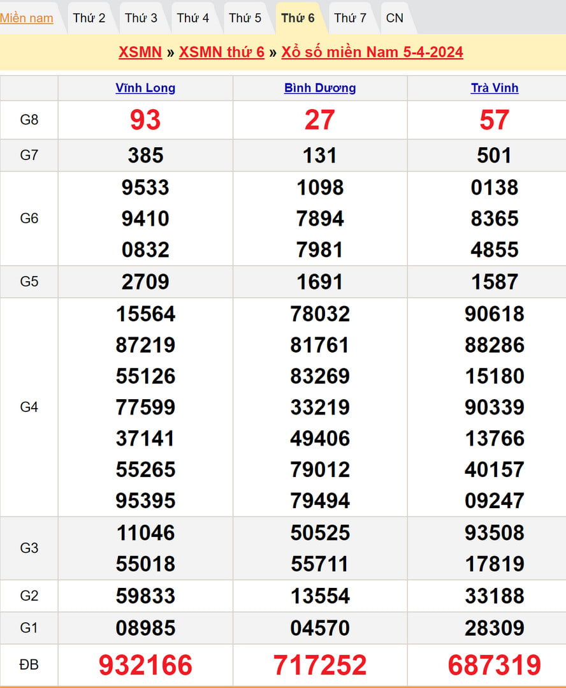Click Trà Vinh special prize 687319
566x688 pixels.
coord(495,665)
